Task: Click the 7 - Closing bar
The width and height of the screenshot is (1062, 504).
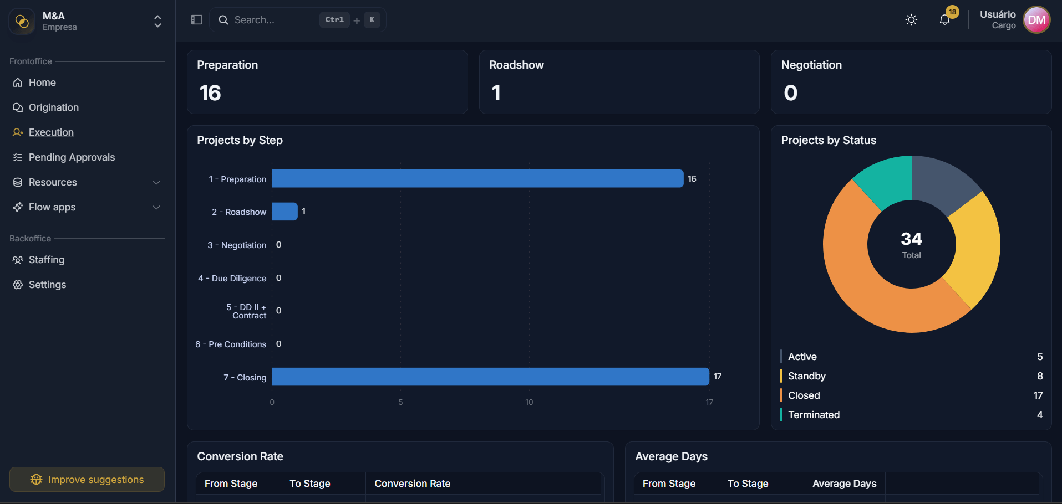Action: click(x=490, y=377)
